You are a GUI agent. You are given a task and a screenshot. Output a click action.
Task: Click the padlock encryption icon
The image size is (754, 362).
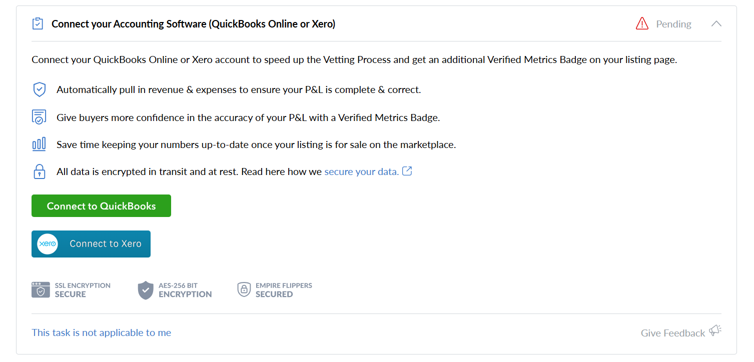click(x=39, y=171)
